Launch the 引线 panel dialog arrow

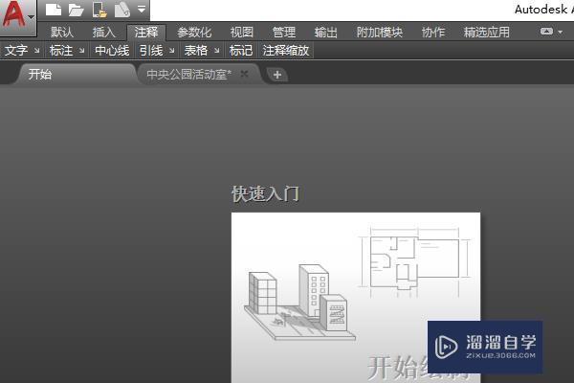tap(171, 51)
